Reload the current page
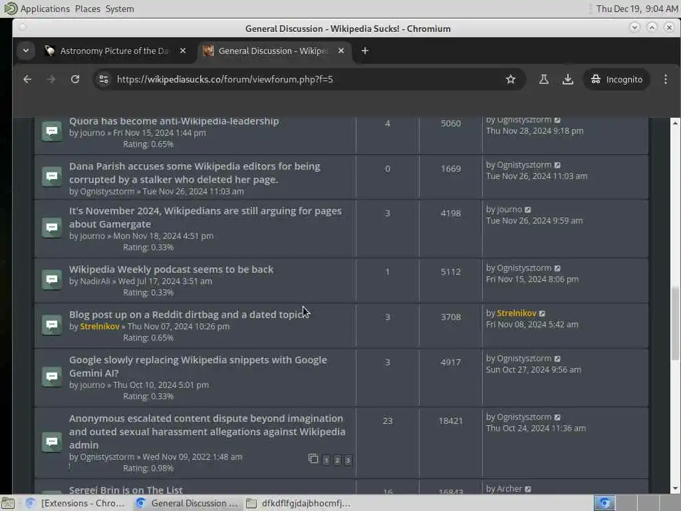Screen dimensions: 681x511 pos(75,80)
